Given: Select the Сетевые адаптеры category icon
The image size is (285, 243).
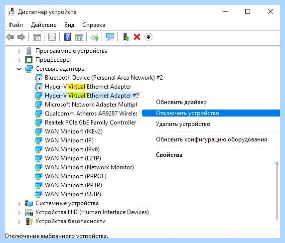Looking at the screenshot, I should point(29,69).
